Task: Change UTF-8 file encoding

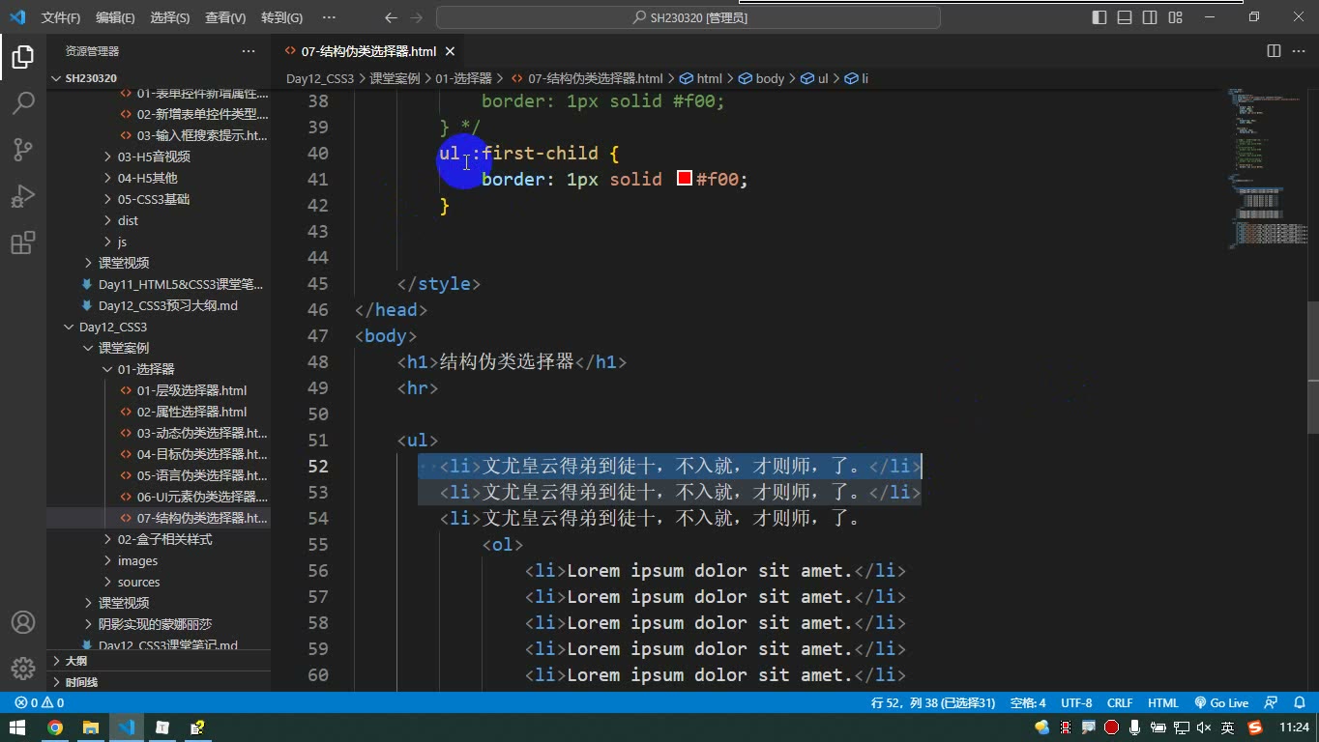Action: (x=1076, y=703)
